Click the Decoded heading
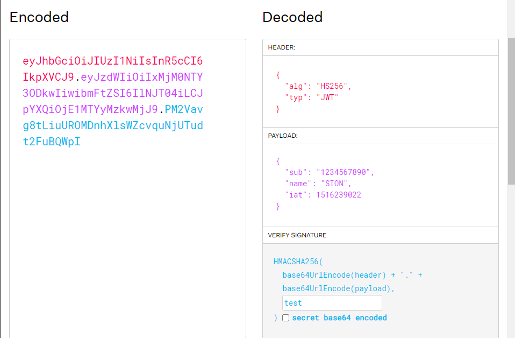The image size is (515, 338). (x=292, y=17)
